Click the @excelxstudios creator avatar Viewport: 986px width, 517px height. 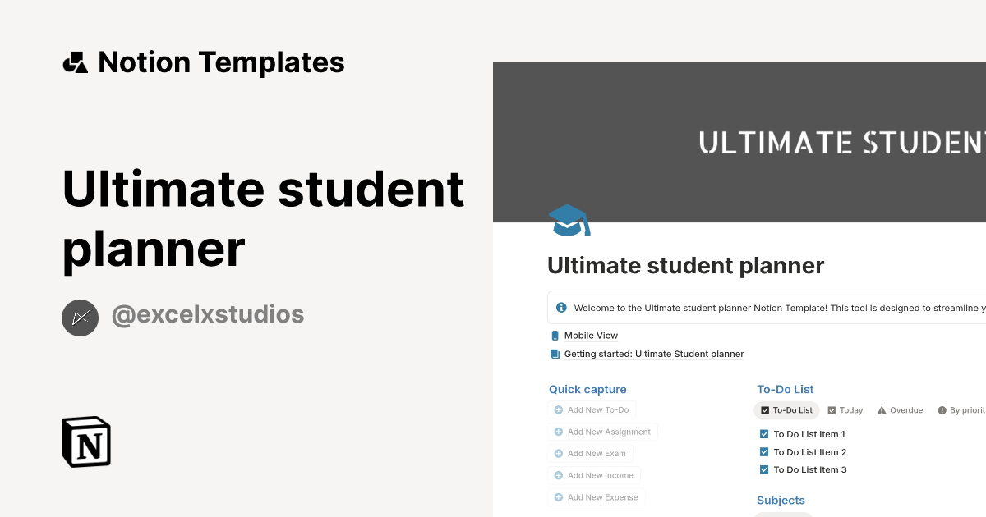point(80,317)
